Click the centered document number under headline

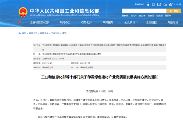pos(100,91)
